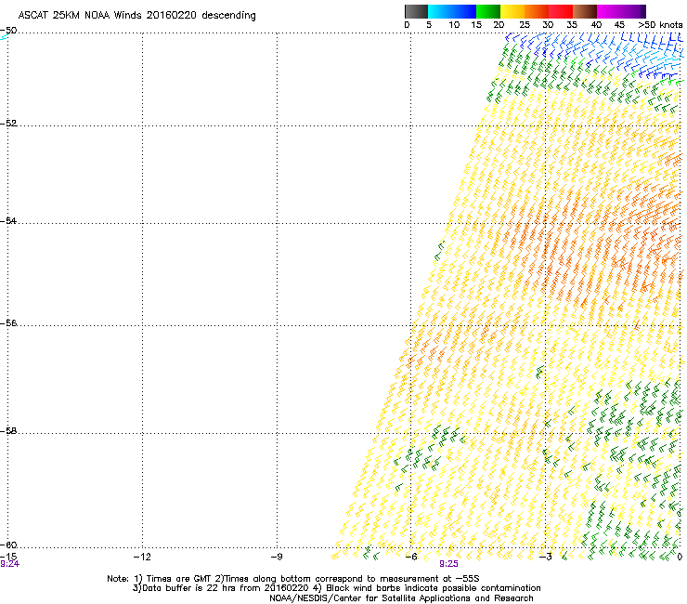Click the 'Times are GMT' note line

(x=293, y=579)
